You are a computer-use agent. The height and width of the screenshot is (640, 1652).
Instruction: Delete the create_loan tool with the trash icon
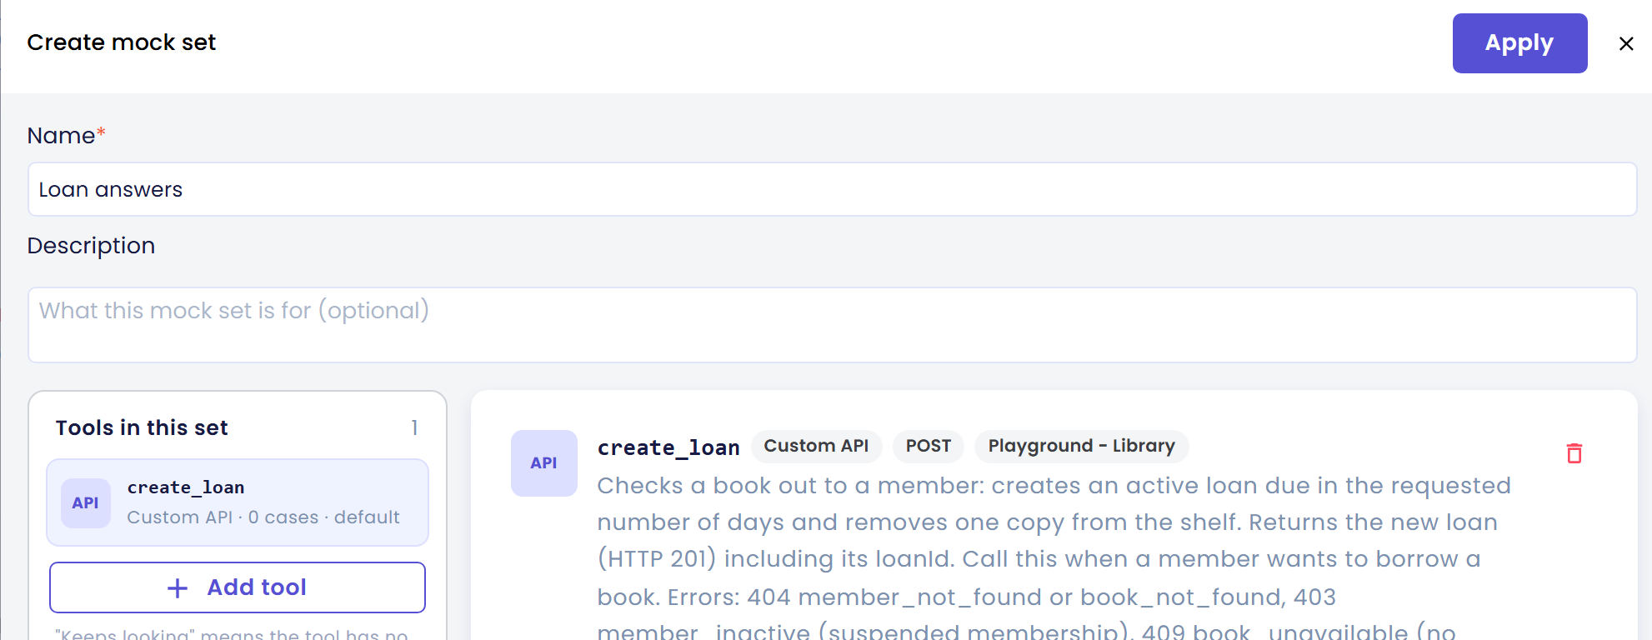(1574, 453)
